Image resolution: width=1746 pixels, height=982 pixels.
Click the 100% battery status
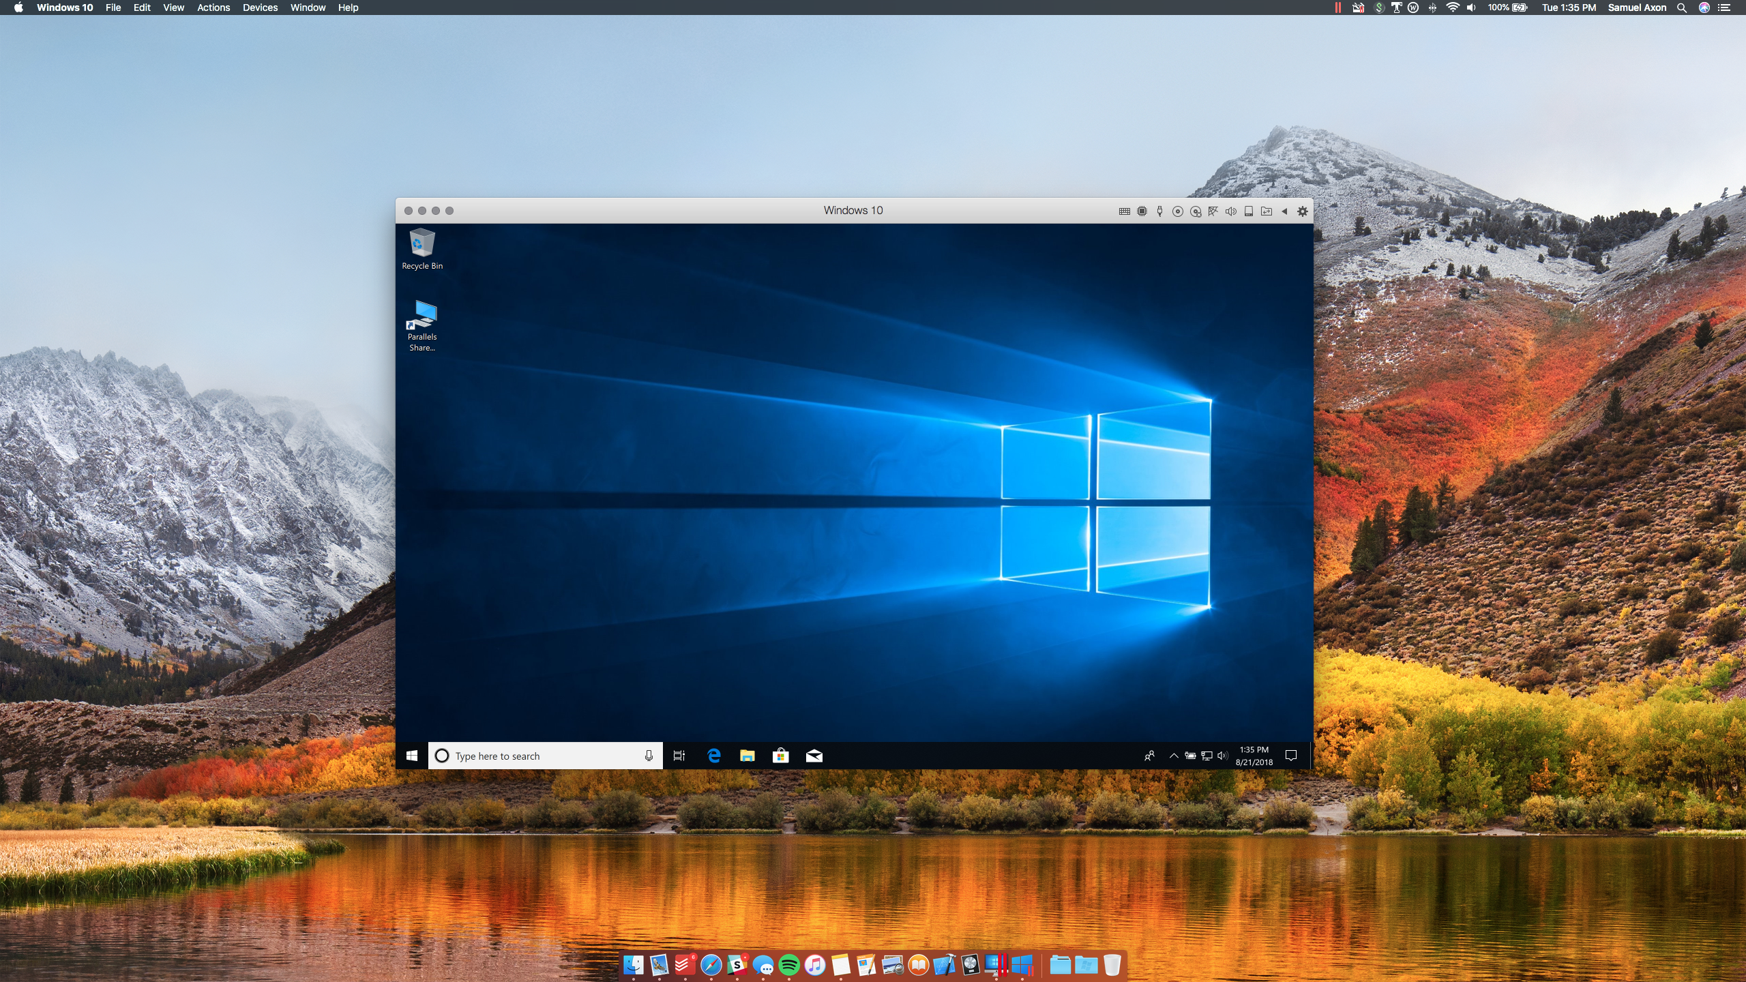tap(1507, 8)
